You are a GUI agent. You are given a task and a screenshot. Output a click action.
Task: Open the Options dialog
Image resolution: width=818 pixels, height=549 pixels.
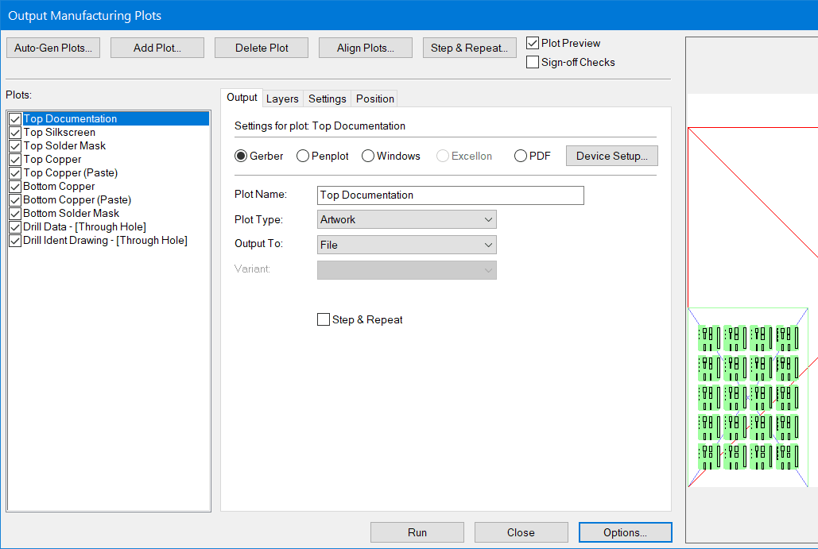coord(625,532)
